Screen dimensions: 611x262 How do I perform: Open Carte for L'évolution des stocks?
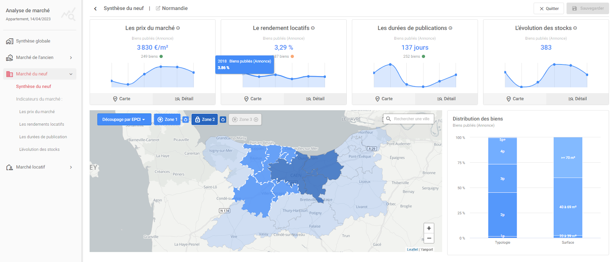pos(515,99)
